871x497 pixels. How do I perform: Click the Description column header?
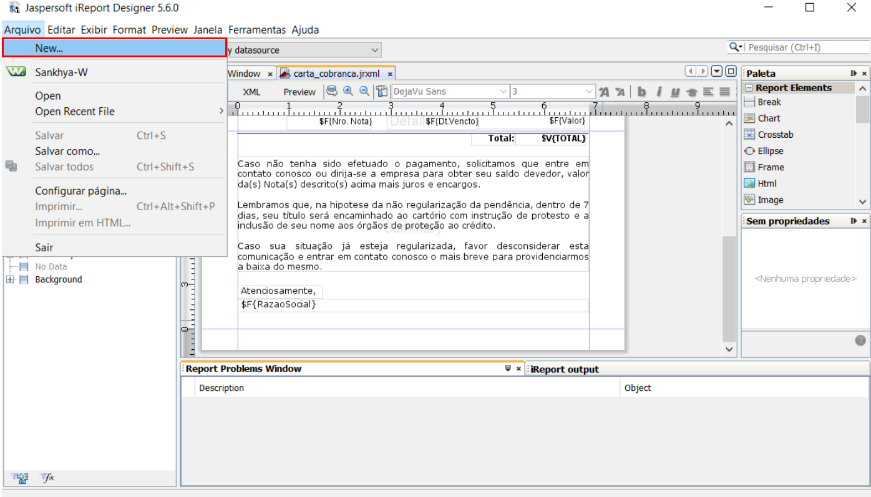(407, 388)
